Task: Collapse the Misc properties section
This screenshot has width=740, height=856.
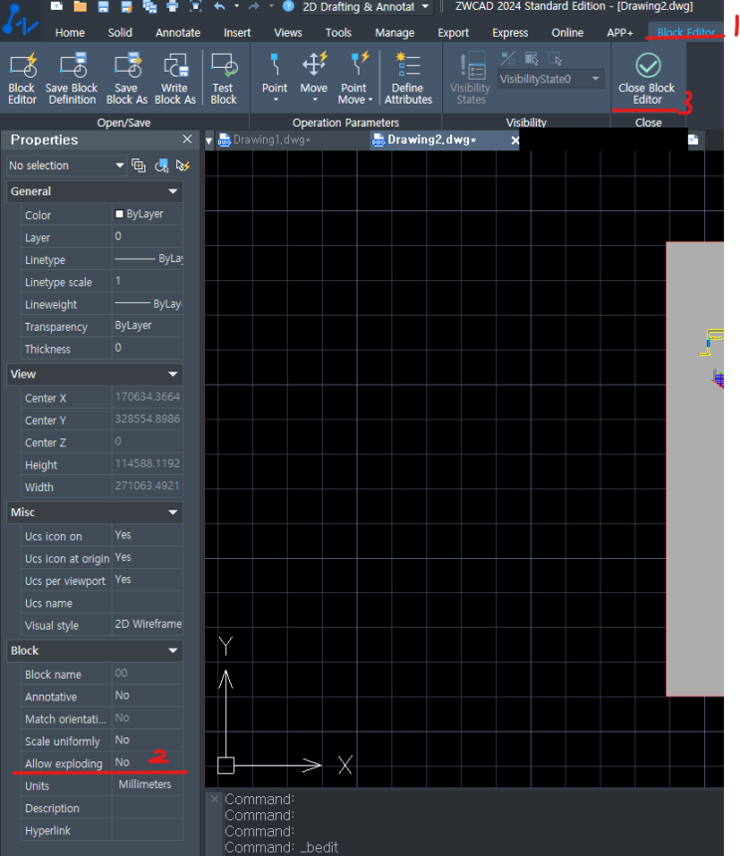Action: pyautogui.click(x=173, y=512)
